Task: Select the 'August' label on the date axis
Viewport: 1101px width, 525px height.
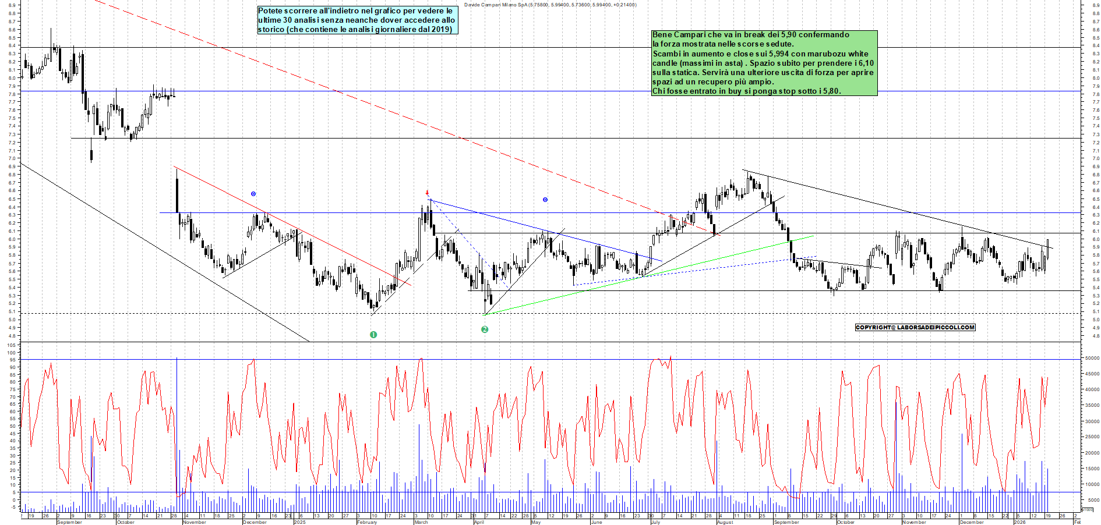Action: [725, 522]
